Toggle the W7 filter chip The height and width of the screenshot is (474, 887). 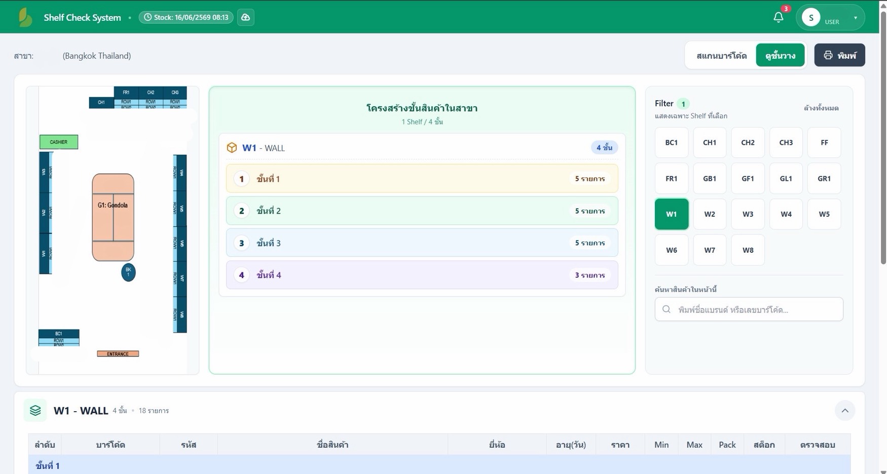710,250
